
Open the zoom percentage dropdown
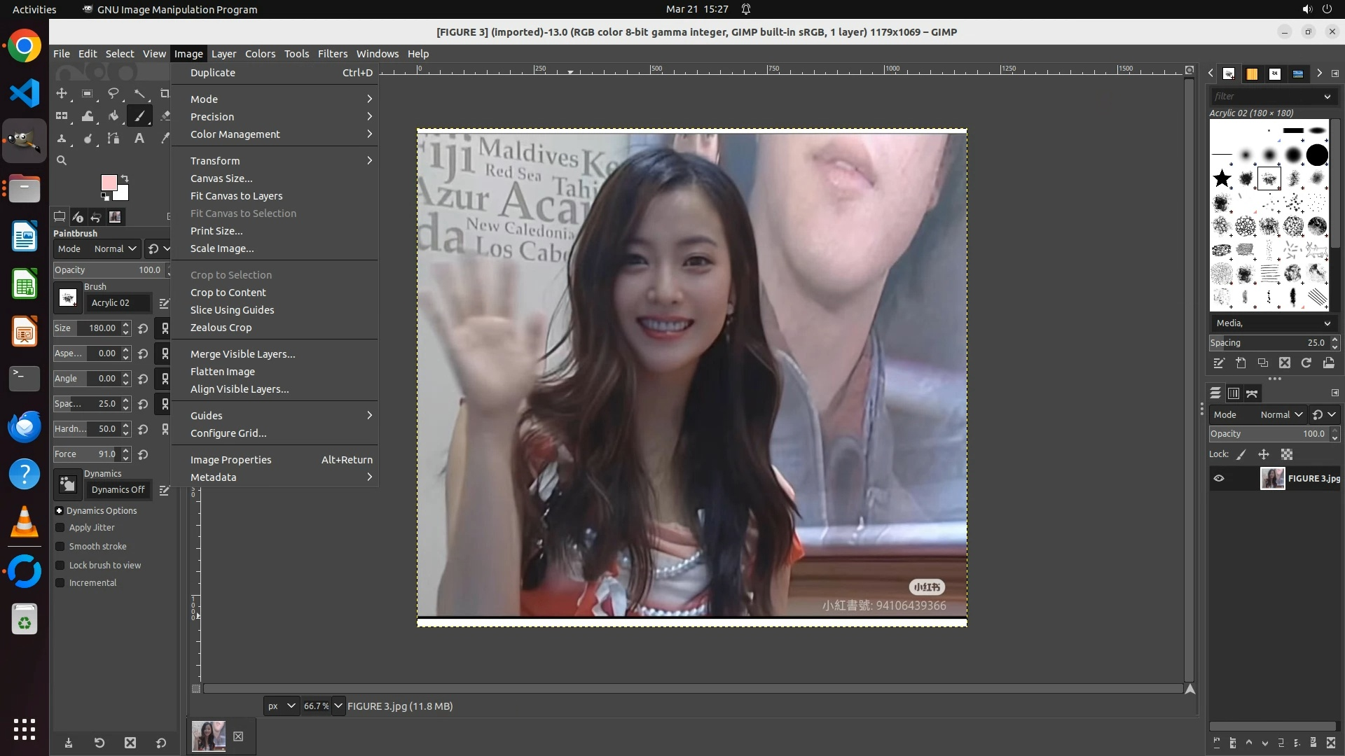coord(338,706)
